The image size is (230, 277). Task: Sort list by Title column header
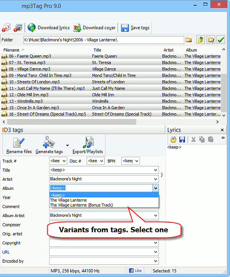(x=125, y=50)
